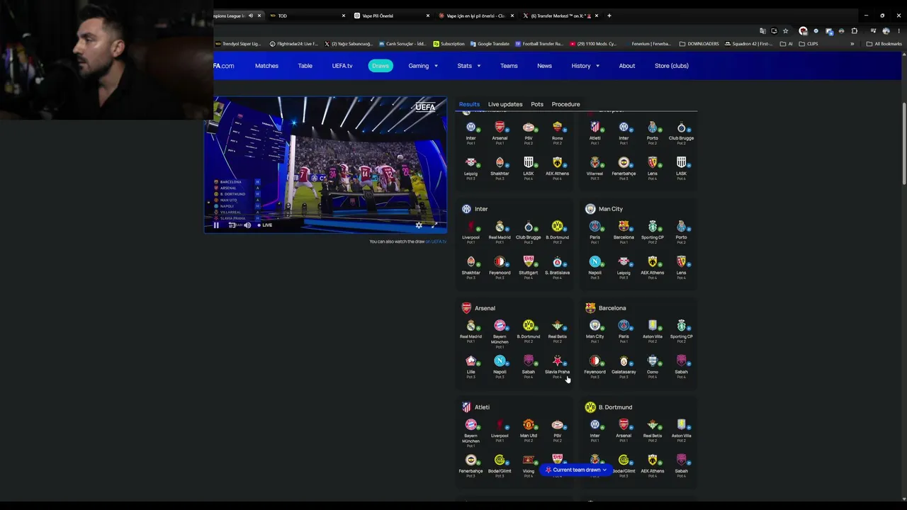This screenshot has width=907, height=510.
Task: Switch to the Results tab
Action: [x=469, y=104]
